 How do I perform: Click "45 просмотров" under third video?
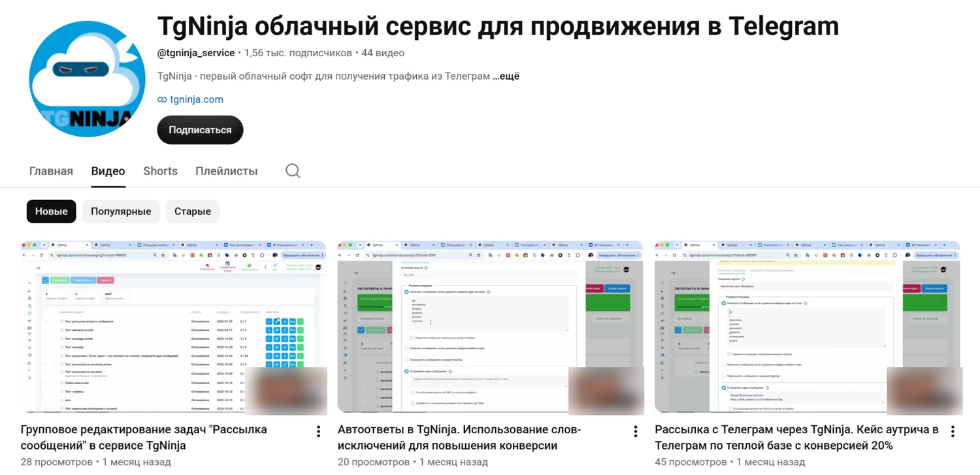(691, 462)
